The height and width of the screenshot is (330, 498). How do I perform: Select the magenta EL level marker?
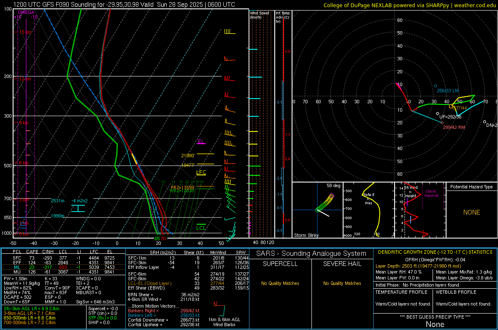click(x=201, y=142)
